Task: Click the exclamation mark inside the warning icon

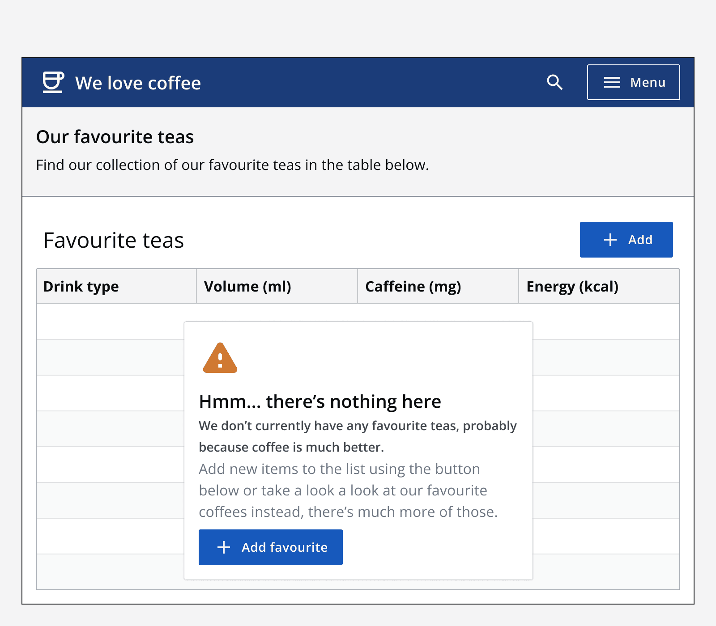Action: (220, 361)
